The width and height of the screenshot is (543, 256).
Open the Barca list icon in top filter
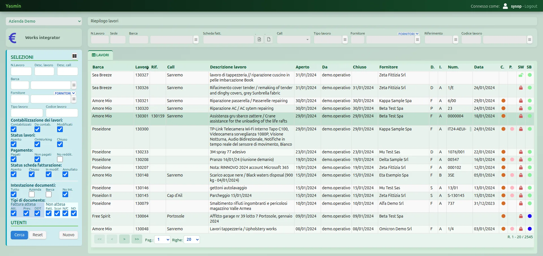point(196,40)
